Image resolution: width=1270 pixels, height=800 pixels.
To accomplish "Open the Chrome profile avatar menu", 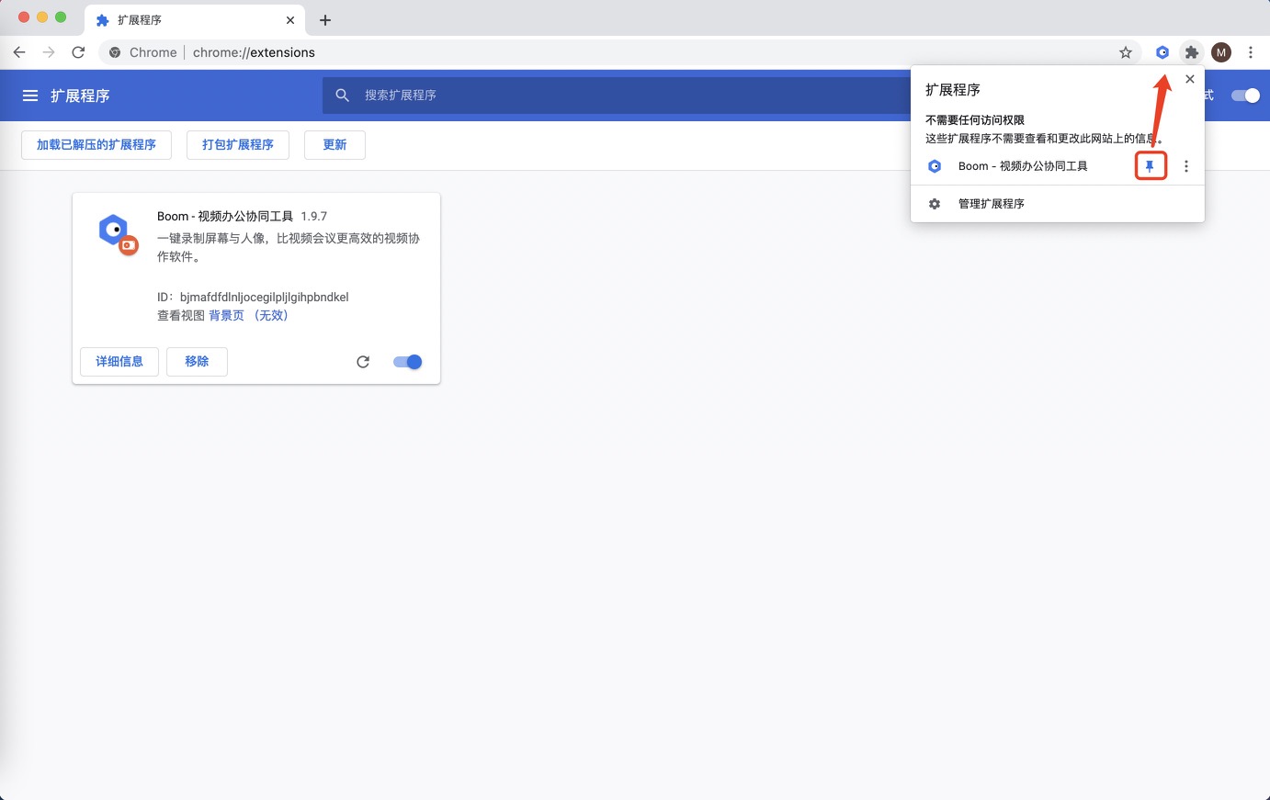I will coord(1220,52).
